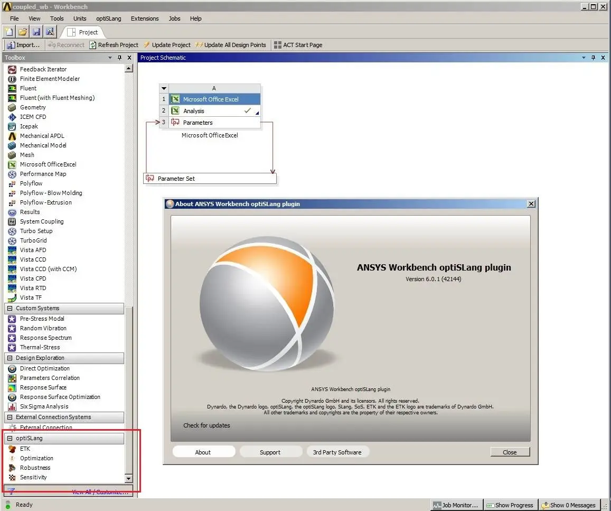The image size is (611, 511).
Task: Click Show Progress in status bar
Action: pos(511,505)
